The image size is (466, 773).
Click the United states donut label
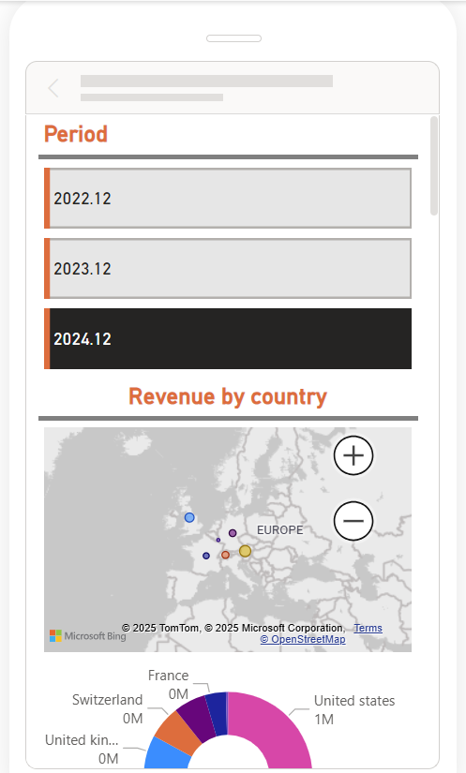[x=354, y=701]
